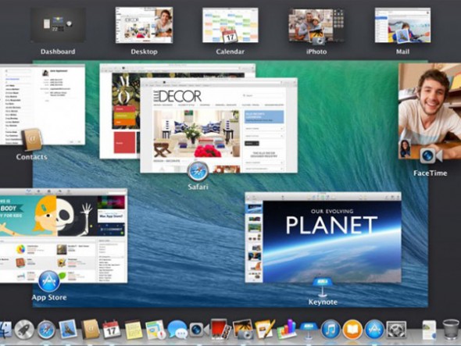The width and height of the screenshot is (461, 346).
Task: Click Contacts book badge on Contacts window
Action: point(32,140)
